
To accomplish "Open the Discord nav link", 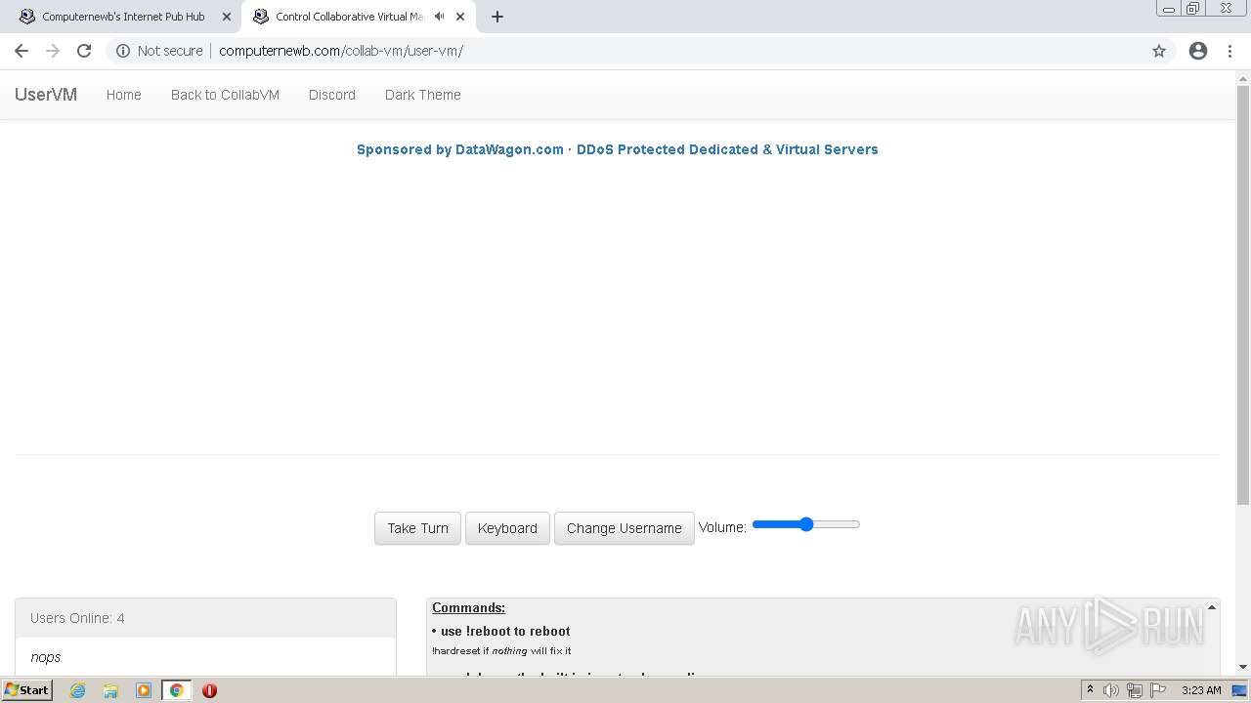I will point(332,95).
